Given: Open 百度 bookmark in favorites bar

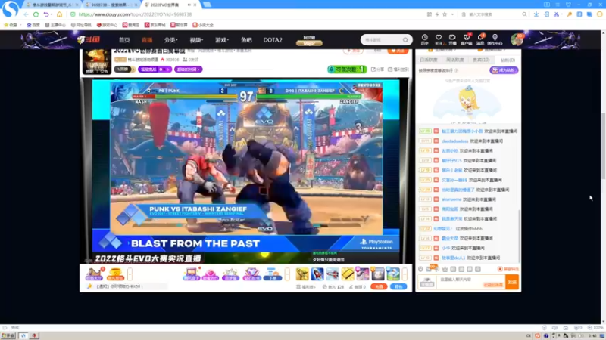Looking at the screenshot, I should [x=33, y=25].
